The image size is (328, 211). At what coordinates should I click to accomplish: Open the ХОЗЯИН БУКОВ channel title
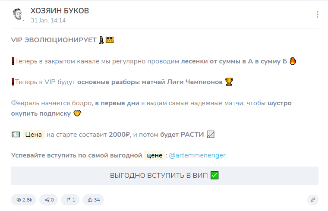pos(60,11)
